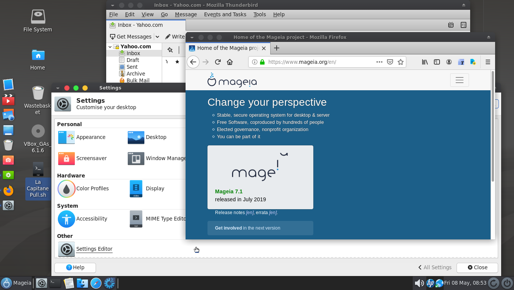
Task: Open Get Messages dropdown arrow in Thunderbird
Action: [157, 37]
